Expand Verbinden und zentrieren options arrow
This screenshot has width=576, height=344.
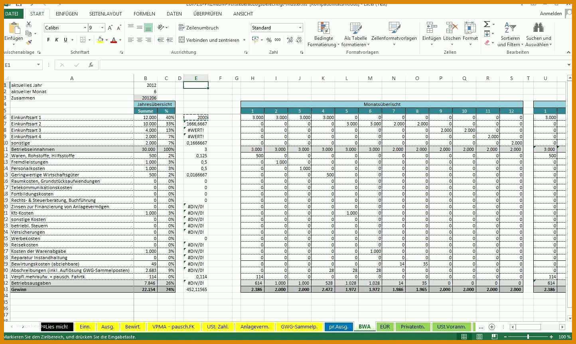[244, 40]
